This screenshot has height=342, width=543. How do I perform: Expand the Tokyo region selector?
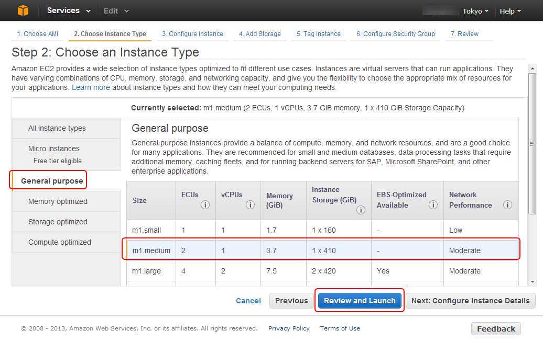pyautogui.click(x=475, y=11)
